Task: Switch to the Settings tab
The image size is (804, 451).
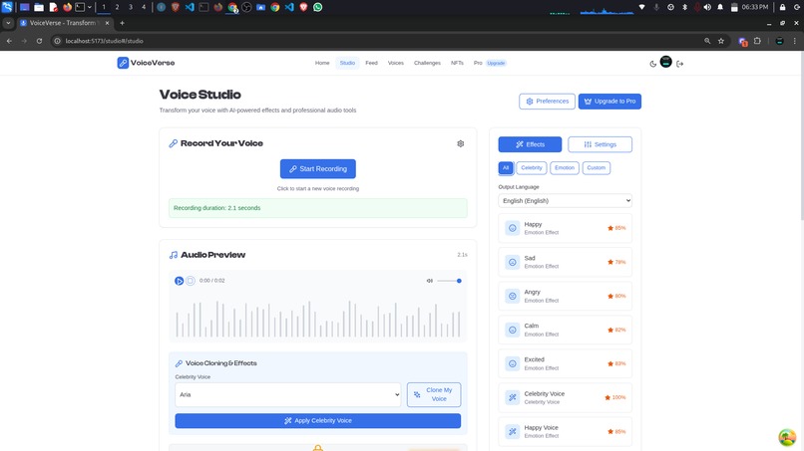Action: click(600, 144)
